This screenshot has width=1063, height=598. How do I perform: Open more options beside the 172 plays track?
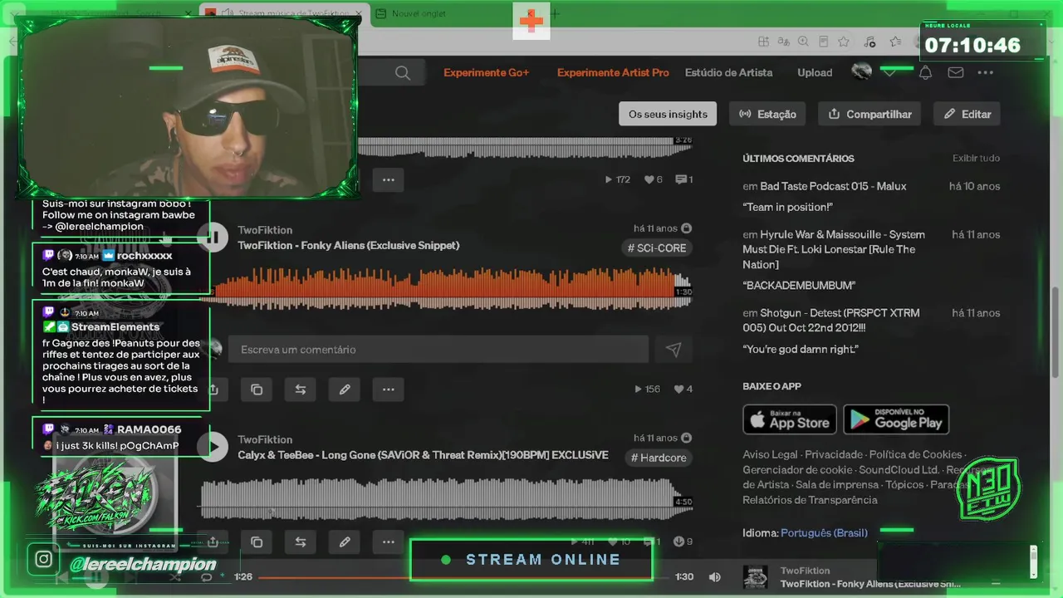[x=388, y=179]
